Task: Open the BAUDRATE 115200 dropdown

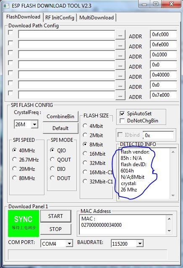Action: pyautogui.click(x=140, y=243)
